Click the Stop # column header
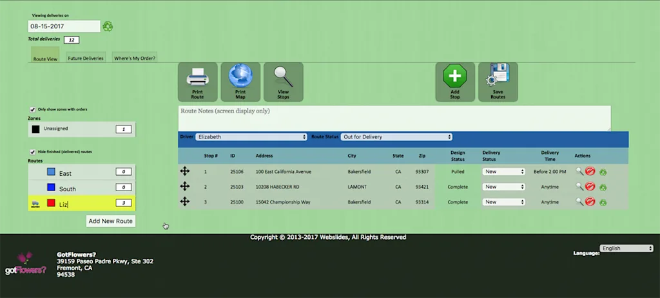Viewport: 660px width, 298px height. pos(211,156)
